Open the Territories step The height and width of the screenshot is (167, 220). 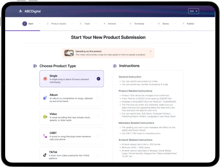[136, 24]
